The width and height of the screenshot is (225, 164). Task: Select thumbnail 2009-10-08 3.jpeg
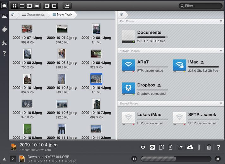pyautogui.click(x=62, y=54)
